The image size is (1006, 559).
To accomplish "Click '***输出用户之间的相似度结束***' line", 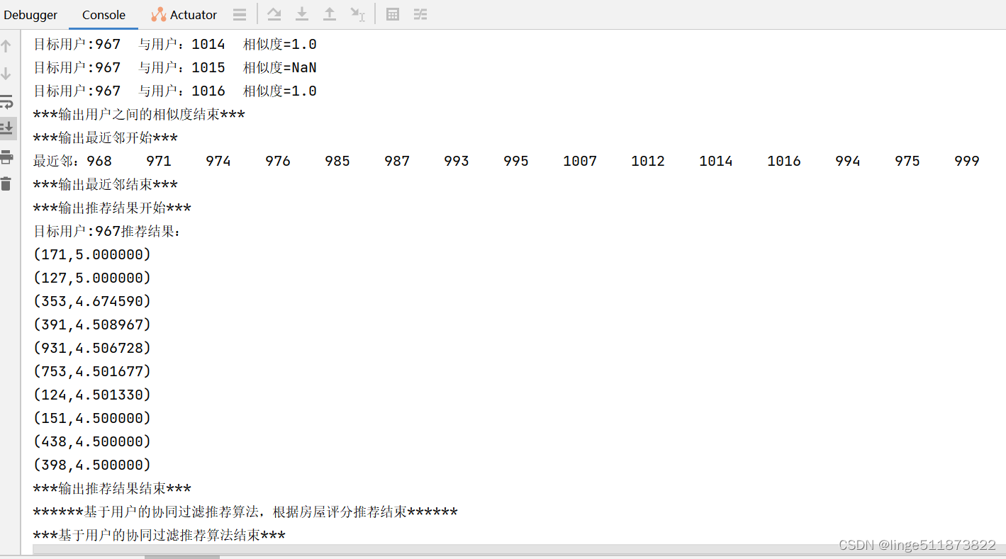I will click(x=139, y=115).
